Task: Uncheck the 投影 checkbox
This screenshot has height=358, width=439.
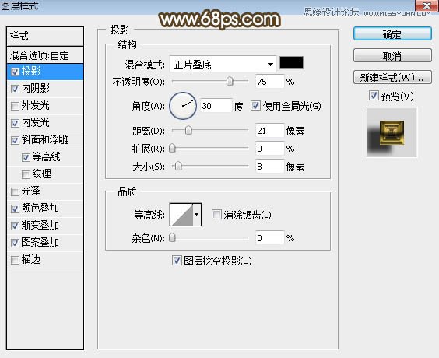Action: 15,72
